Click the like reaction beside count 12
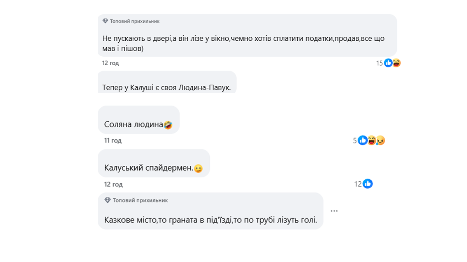This screenshot has width=467, height=262. (368, 184)
